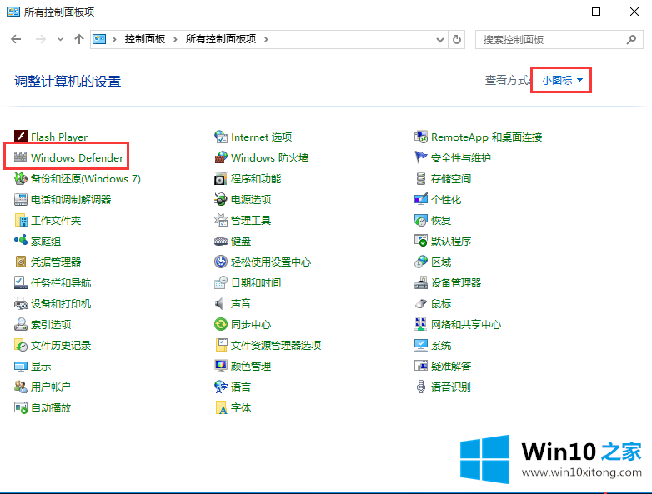Open the title bar window icon menu

coord(13,11)
